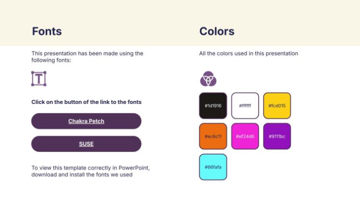Image resolution: width=360 pixels, height=202 pixels.
Task: Select the PowerPoint fonts install note
Action: [x=91, y=171]
